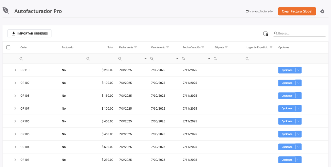
Task: Click Opciones button for order OR104
Action: click(x=287, y=147)
